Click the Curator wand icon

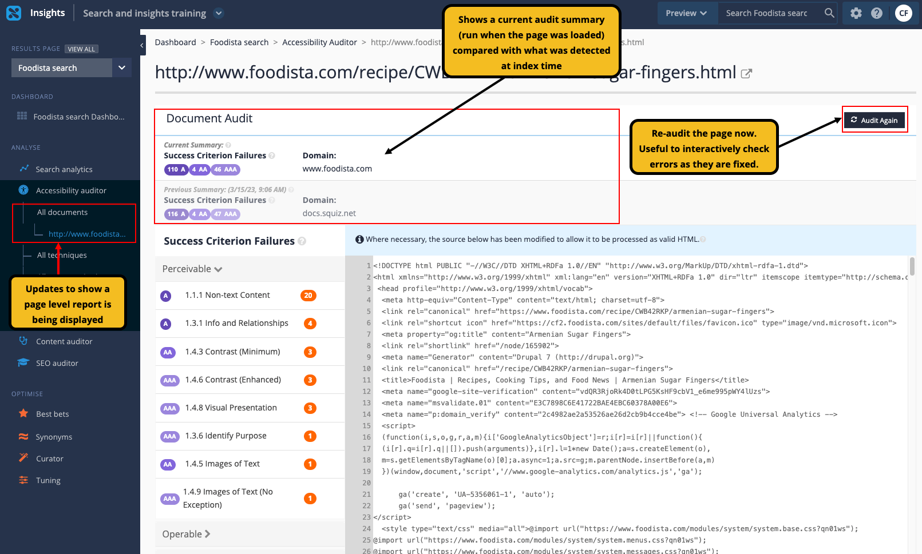[23, 458]
